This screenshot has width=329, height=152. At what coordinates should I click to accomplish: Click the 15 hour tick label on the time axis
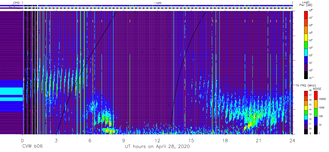pos(191,140)
